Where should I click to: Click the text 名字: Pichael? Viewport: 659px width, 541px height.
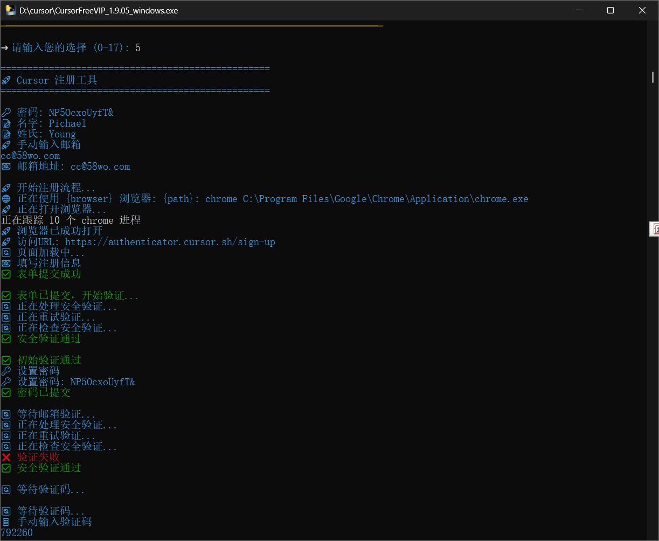point(52,123)
